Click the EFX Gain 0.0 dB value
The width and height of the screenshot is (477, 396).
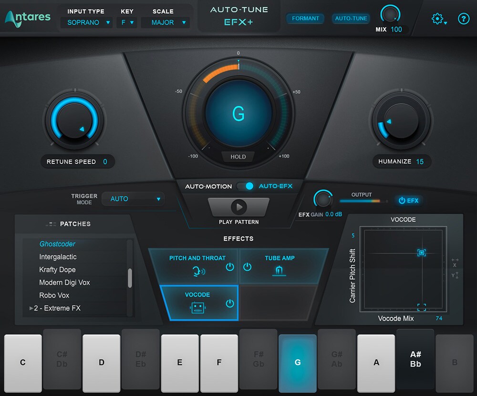(x=334, y=214)
